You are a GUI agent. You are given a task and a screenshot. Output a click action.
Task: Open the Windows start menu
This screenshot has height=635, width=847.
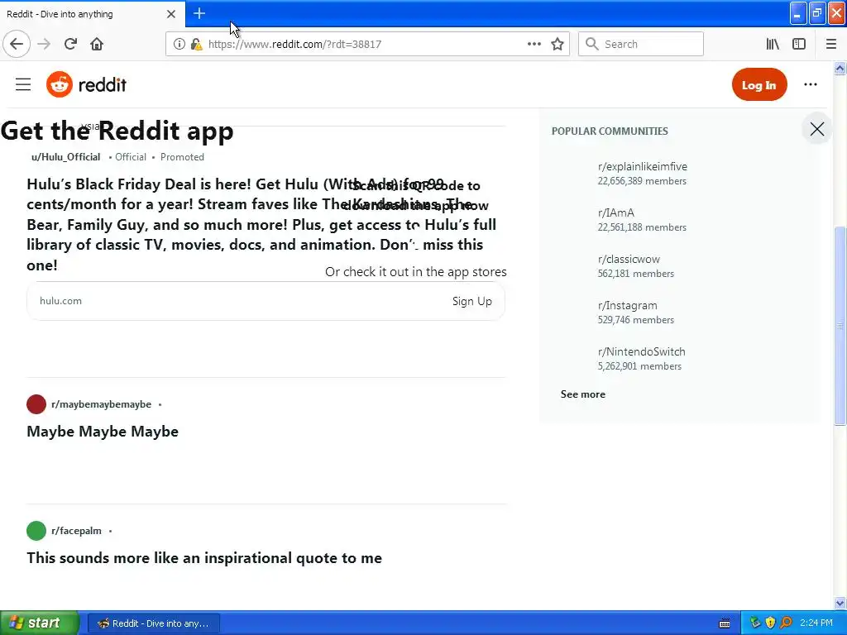tap(39, 623)
